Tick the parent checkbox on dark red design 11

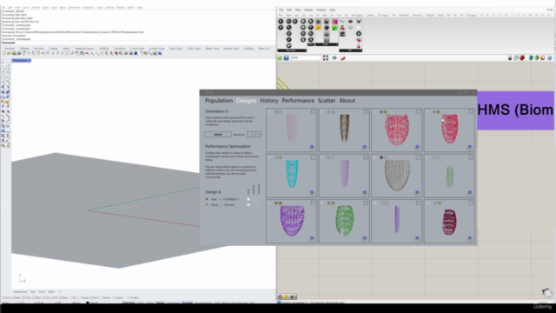coord(471,203)
